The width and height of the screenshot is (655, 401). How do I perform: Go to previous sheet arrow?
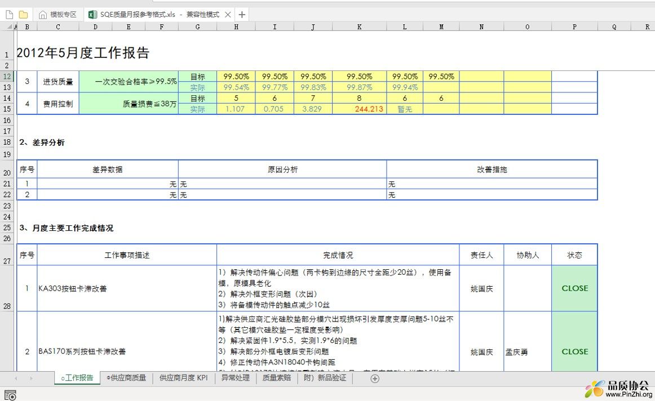click(x=16, y=378)
